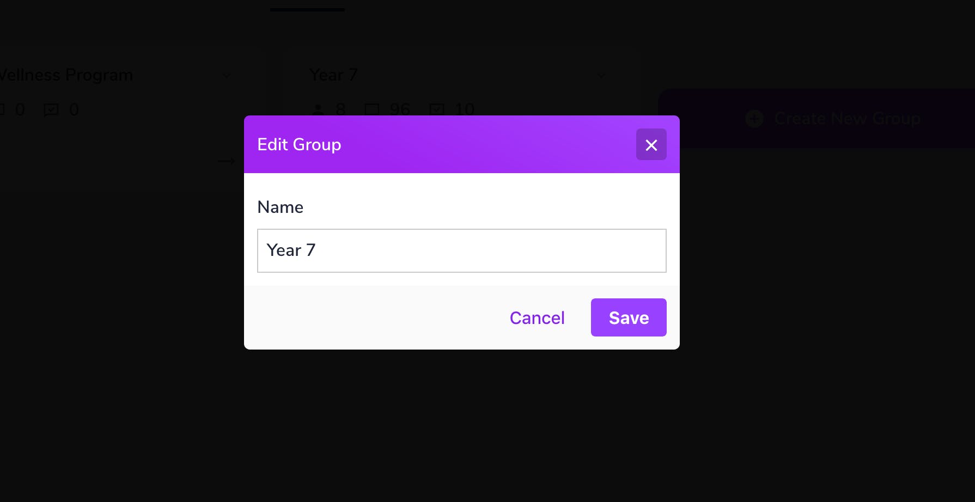Click the chat bubble icon next to 96
Viewport: 975px width, 502px height.
371,110
